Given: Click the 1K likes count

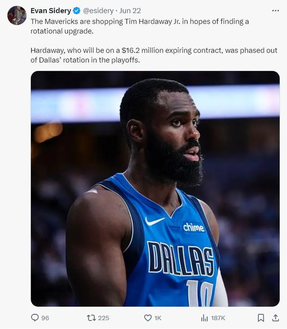Looking at the screenshot, I should tap(158, 318).
